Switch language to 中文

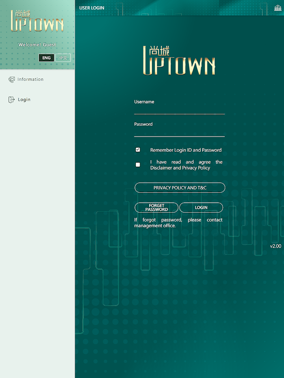(x=63, y=58)
